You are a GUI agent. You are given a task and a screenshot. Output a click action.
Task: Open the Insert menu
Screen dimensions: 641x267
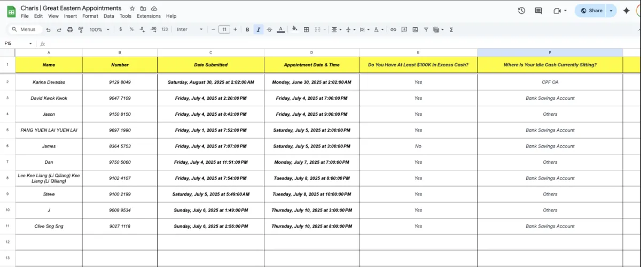(x=71, y=16)
